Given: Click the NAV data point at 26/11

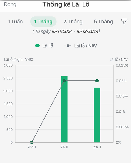Looking at the screenshot, I should [32, 142].
